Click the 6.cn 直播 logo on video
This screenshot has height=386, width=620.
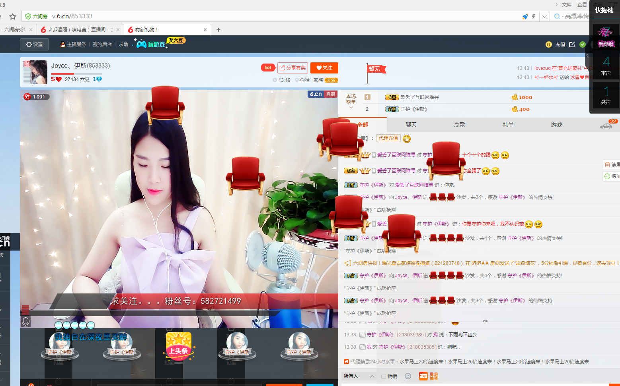[322, 94]
